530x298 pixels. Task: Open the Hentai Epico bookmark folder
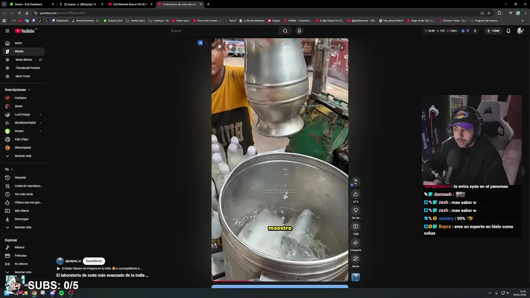[136, 21]
